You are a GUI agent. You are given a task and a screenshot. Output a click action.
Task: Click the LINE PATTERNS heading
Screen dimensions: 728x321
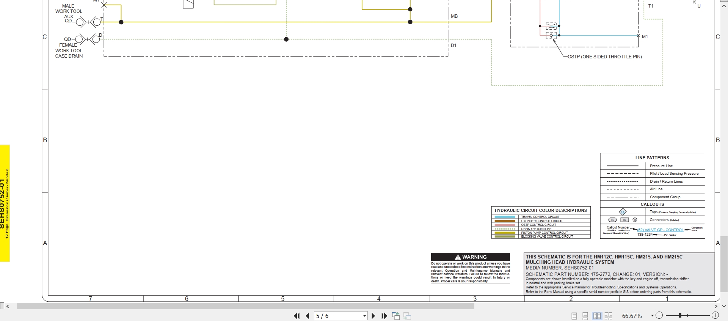pos(652,158)
